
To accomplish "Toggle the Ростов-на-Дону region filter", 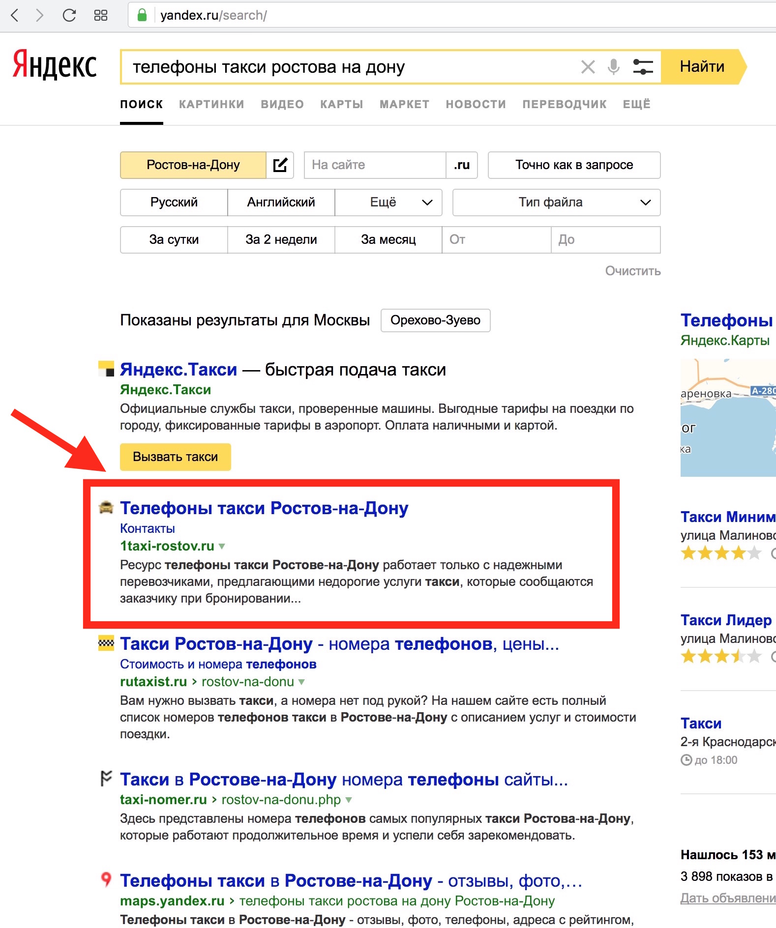I will click(193, 165).
